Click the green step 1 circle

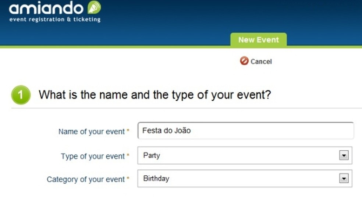[21, 95]
